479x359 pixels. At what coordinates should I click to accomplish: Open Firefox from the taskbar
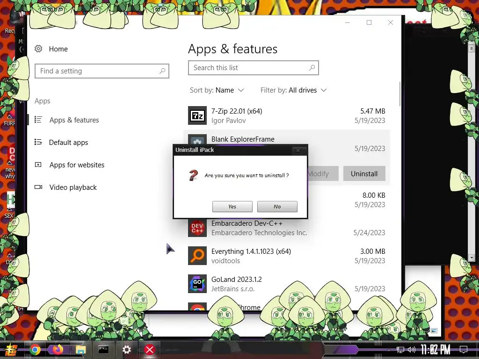tap(58, 349)
